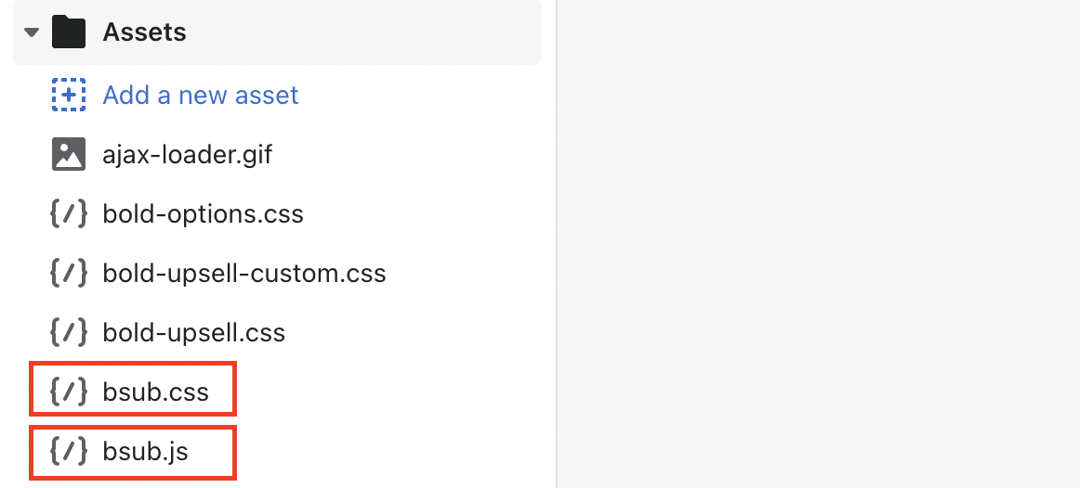Screen dimensions: 1080x488
Task: Click the dashed plus new asset icon
Action: (69, 94)
